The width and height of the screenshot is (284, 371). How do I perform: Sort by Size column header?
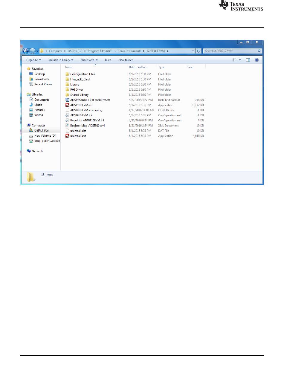(x=190, y=67)
